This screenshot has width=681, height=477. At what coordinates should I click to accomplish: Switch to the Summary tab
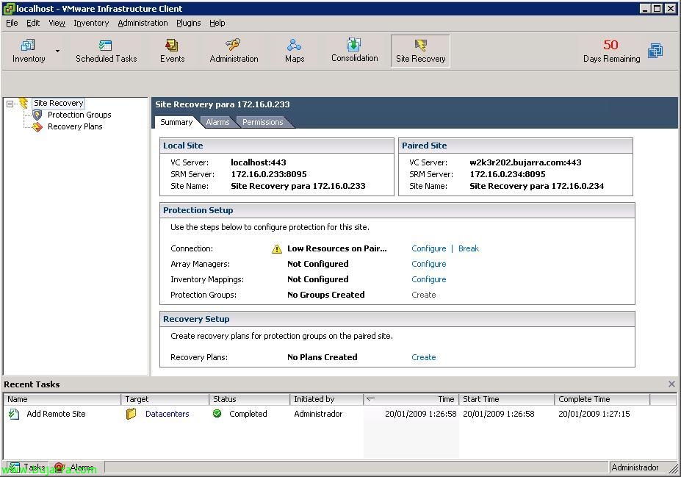176,122
